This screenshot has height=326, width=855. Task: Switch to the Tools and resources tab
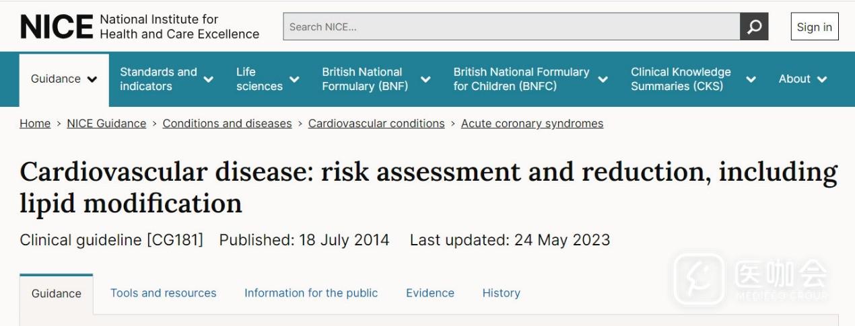pyautogui.click(x=164, y=293)
